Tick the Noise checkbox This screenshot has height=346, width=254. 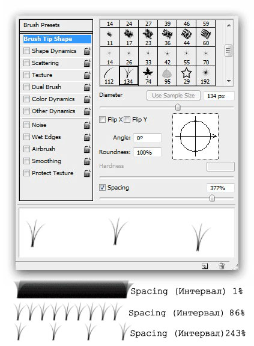(26, 125)
